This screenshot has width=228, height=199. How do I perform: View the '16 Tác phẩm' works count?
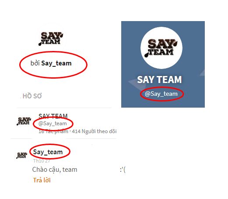coord(53,131)
